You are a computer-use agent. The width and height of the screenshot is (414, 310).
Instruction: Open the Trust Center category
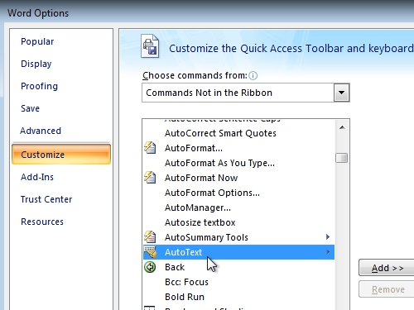pos(46,199)
